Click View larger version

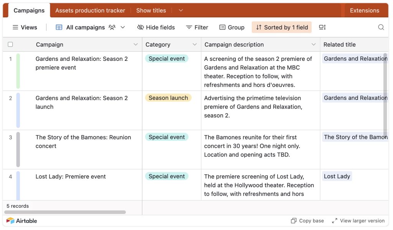(358, 221)
